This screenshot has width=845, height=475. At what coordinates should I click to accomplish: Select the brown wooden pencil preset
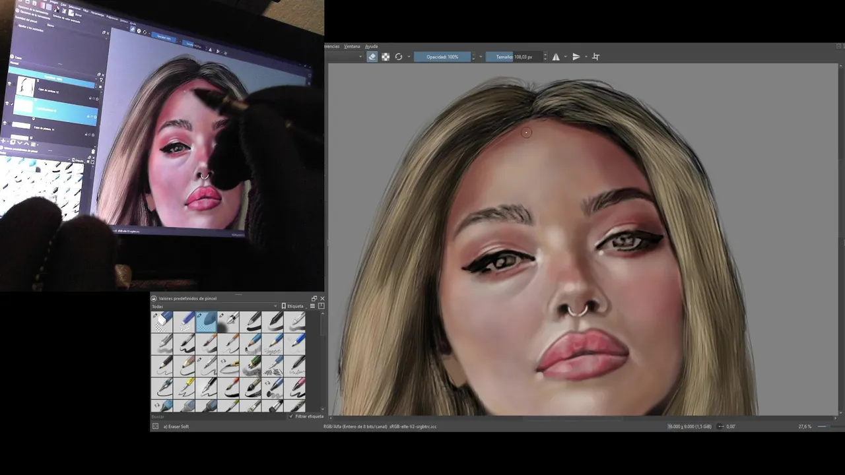184,365
